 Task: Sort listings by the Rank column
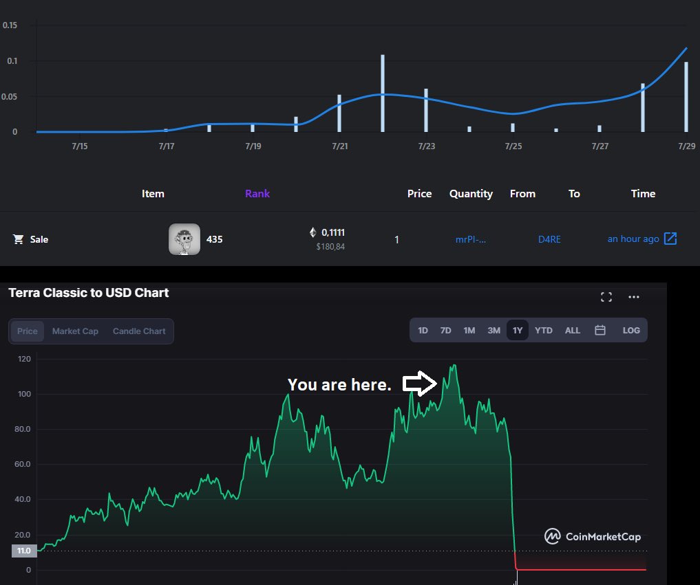(x=257, y=194)
